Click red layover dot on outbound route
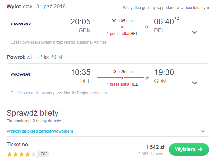 [x=122, y=27]
